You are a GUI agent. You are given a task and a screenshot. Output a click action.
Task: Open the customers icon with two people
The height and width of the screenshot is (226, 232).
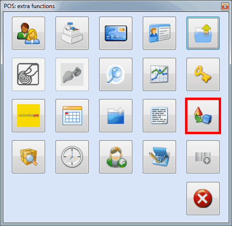coord(28,33)
